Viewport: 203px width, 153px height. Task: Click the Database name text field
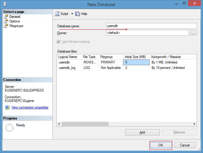coord(151,26)
